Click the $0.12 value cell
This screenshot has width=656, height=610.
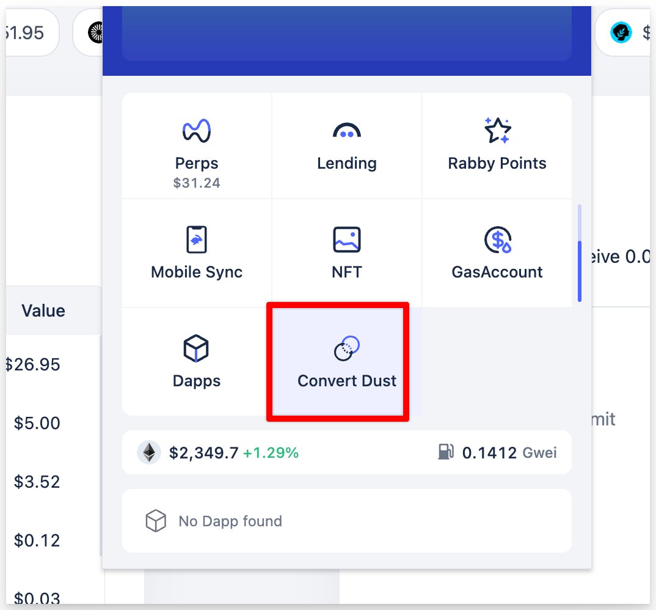coord(37,540)
